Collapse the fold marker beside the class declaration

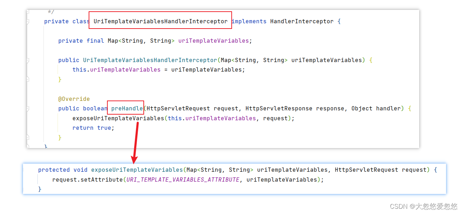(28, 22)
